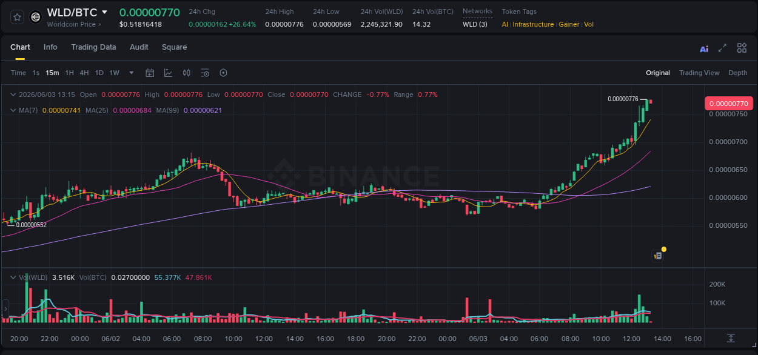Expand the chart to fullscreen icon
The width and height of the screenshot is (758, 355).
[x=722, y=48]
